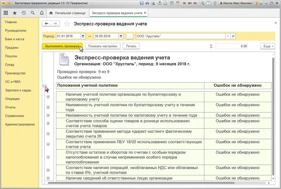Open the calendar icon in title bar
The image size is (281, 189).
tap(177, 3)
